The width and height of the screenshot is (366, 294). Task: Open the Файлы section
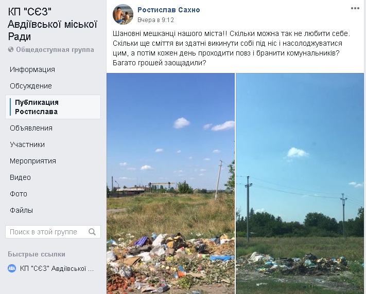click(21, 210)
